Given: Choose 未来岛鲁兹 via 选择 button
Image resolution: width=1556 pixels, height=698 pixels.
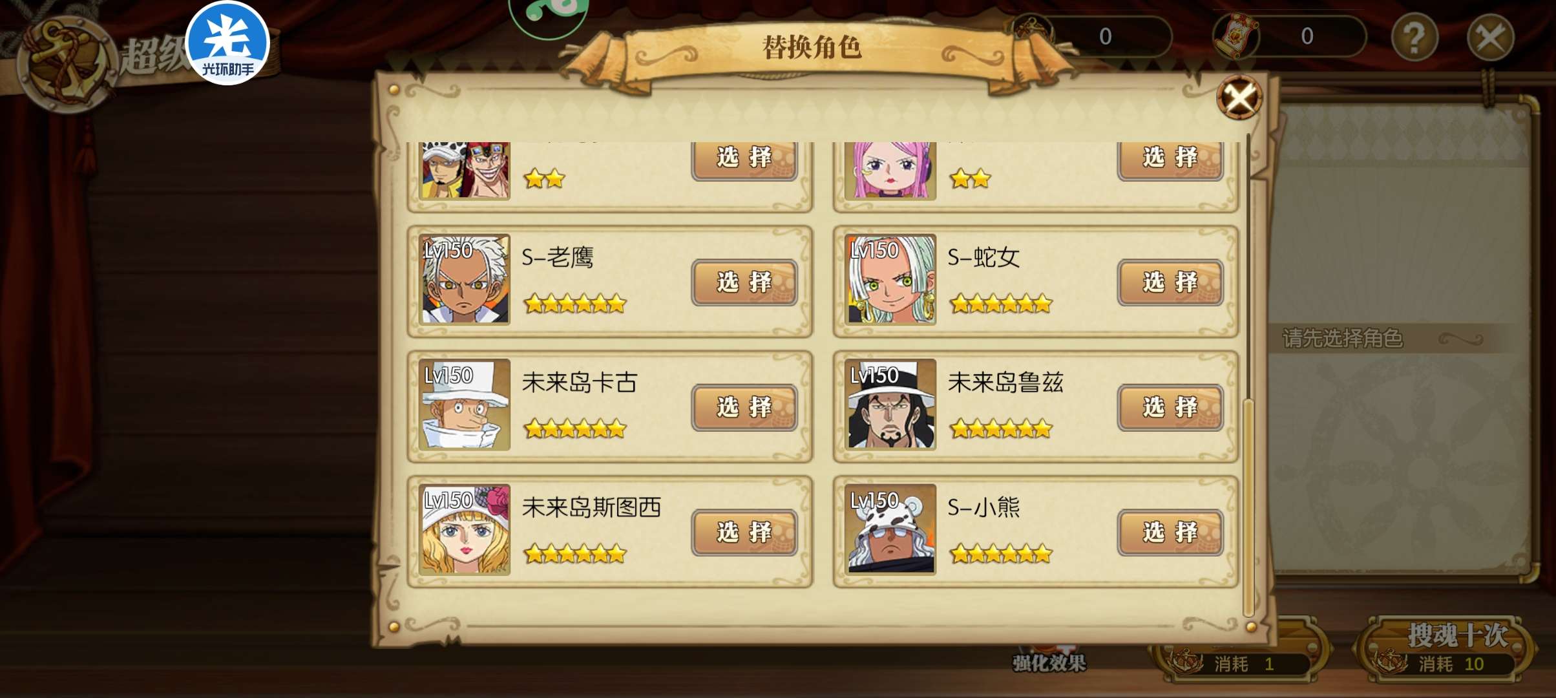Looking at the screenshot, I should pos(1170,407).
